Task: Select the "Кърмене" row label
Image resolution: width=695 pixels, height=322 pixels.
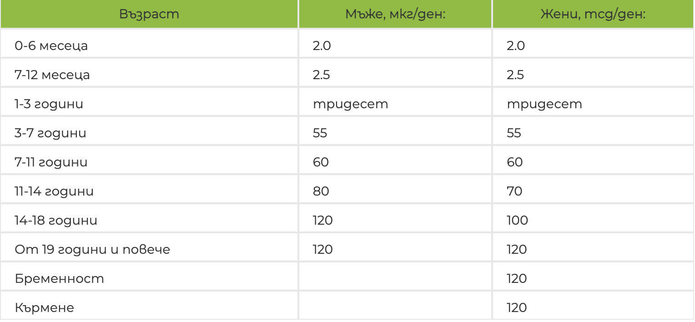Action: (x=44, y=308)
